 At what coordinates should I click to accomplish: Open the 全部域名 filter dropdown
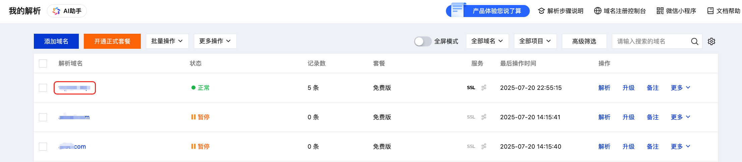click(x=487, y=41)
